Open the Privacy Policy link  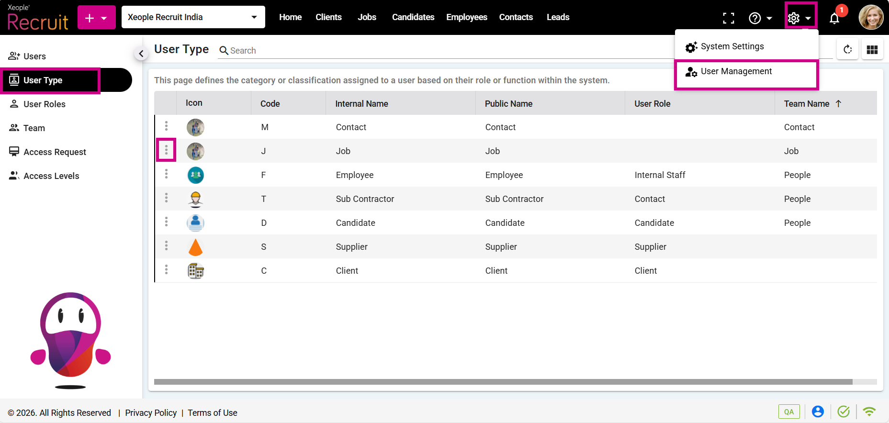pyautogui.click(x=151, y=413)
